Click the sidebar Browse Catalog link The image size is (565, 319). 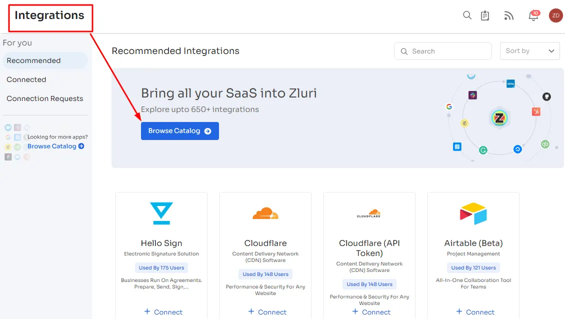(52, 146)
